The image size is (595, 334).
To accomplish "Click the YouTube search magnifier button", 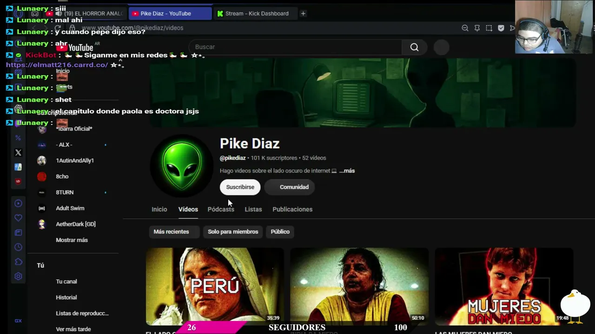I will pos(414,47).
